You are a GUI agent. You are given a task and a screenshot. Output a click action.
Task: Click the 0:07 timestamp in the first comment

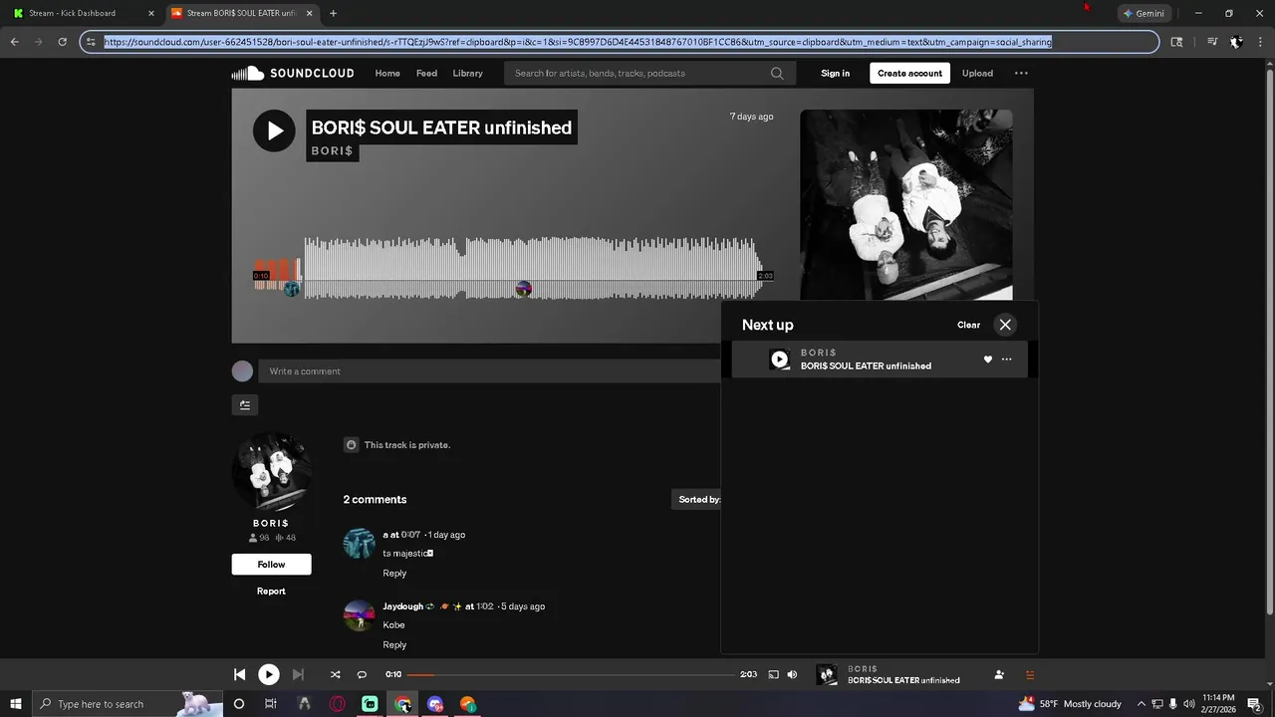point(410,535)
